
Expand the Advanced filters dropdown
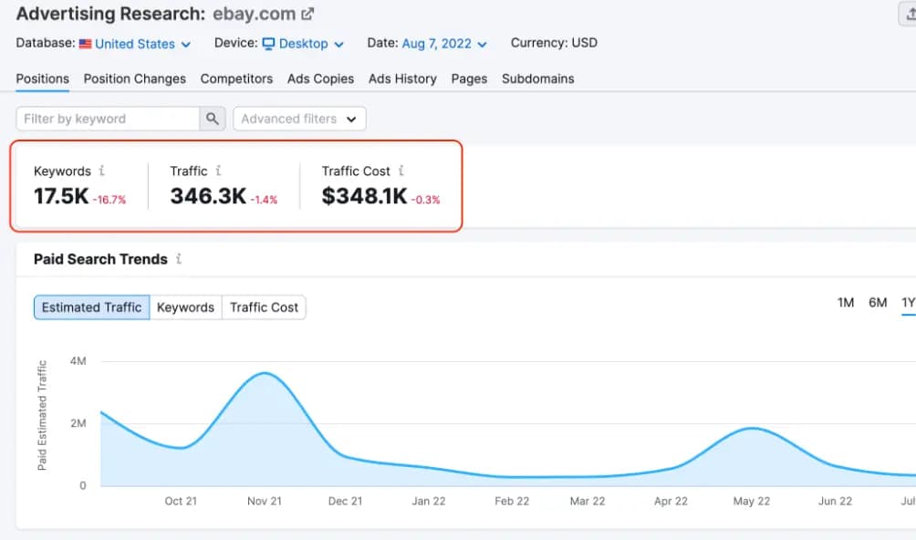pos(299,119)
